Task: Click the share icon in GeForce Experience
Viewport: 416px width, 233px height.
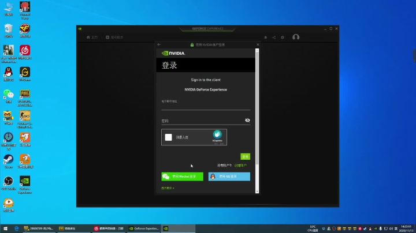Action: coord(274,37)
